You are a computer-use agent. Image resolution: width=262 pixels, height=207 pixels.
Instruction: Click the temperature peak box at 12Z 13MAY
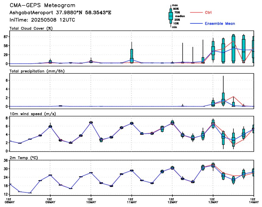(x=213, y=165)
